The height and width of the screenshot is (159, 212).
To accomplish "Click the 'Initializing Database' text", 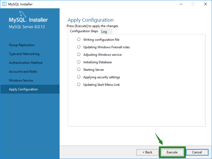I will tap(98, 62).
